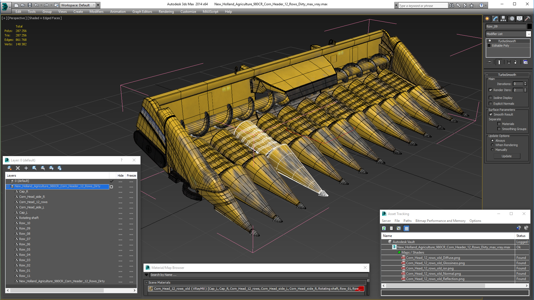Click Status Log icon in Asset Tracking
534x300 pixels.
click(x=391, y=228)
